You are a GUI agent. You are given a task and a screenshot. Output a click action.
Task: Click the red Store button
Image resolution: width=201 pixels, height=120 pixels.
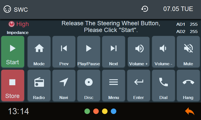click(13, 85)
